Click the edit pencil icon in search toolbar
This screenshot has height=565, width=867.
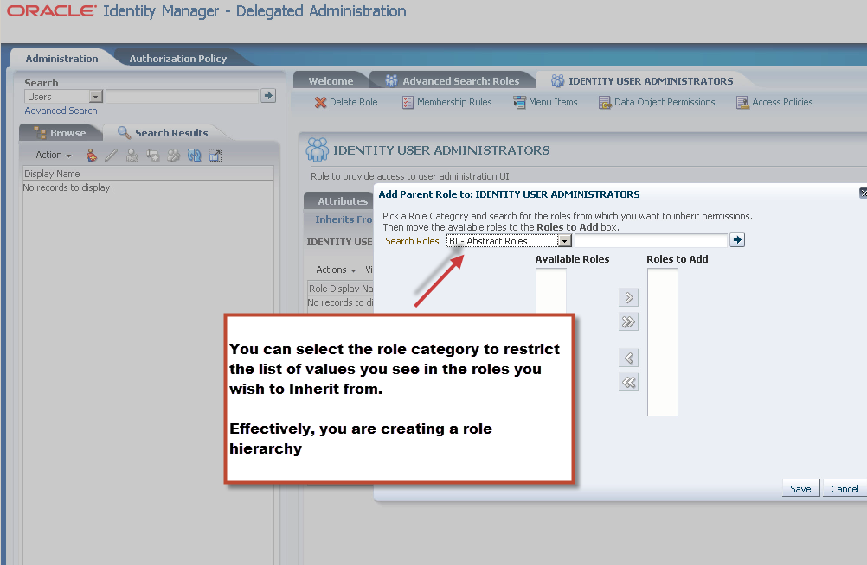point(111,156)
